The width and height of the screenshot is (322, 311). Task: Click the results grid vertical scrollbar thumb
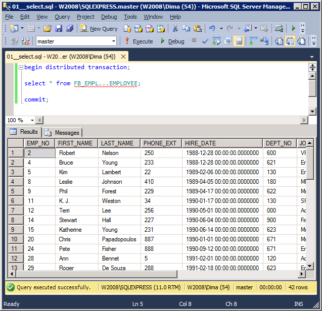point(310,163)
